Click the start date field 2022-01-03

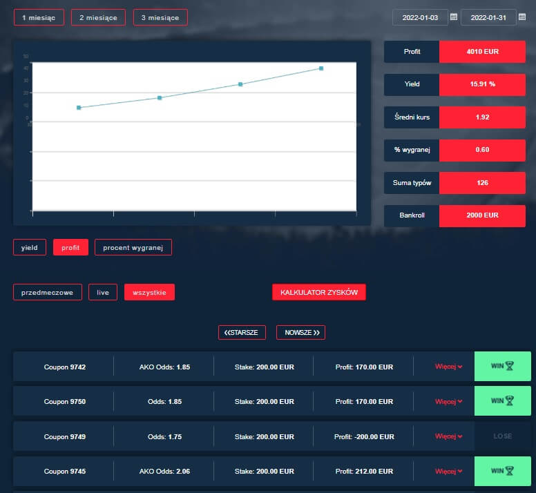pyautogui.click(x=419, y=17)
